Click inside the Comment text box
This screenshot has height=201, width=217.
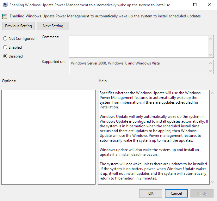click(139, 46)
